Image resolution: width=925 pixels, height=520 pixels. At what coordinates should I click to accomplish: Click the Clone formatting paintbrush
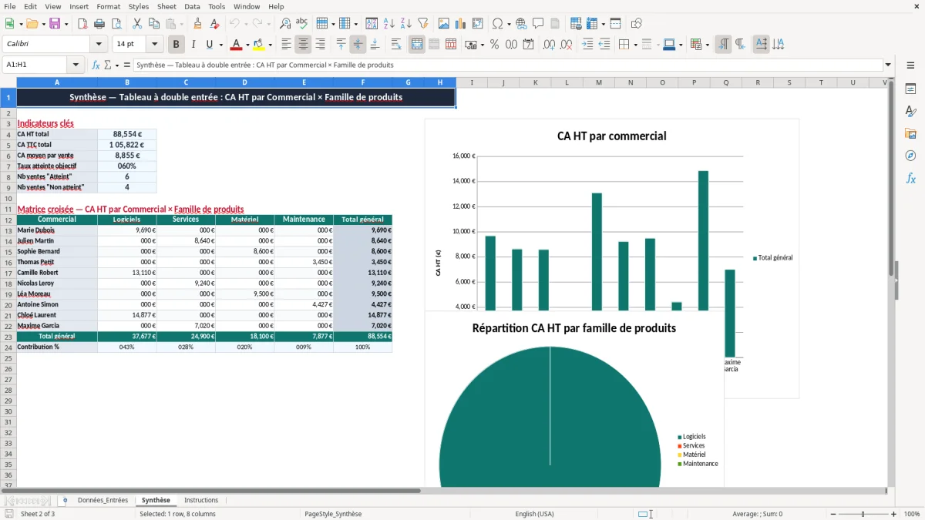pyautogui.click(x=197, y=24)
